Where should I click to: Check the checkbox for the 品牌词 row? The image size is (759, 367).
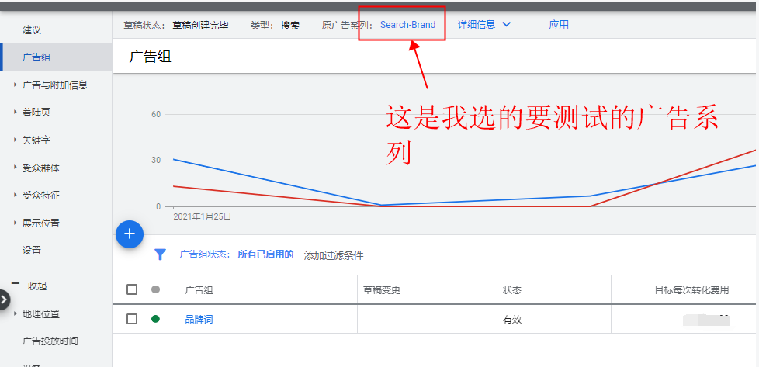[132, 319]
